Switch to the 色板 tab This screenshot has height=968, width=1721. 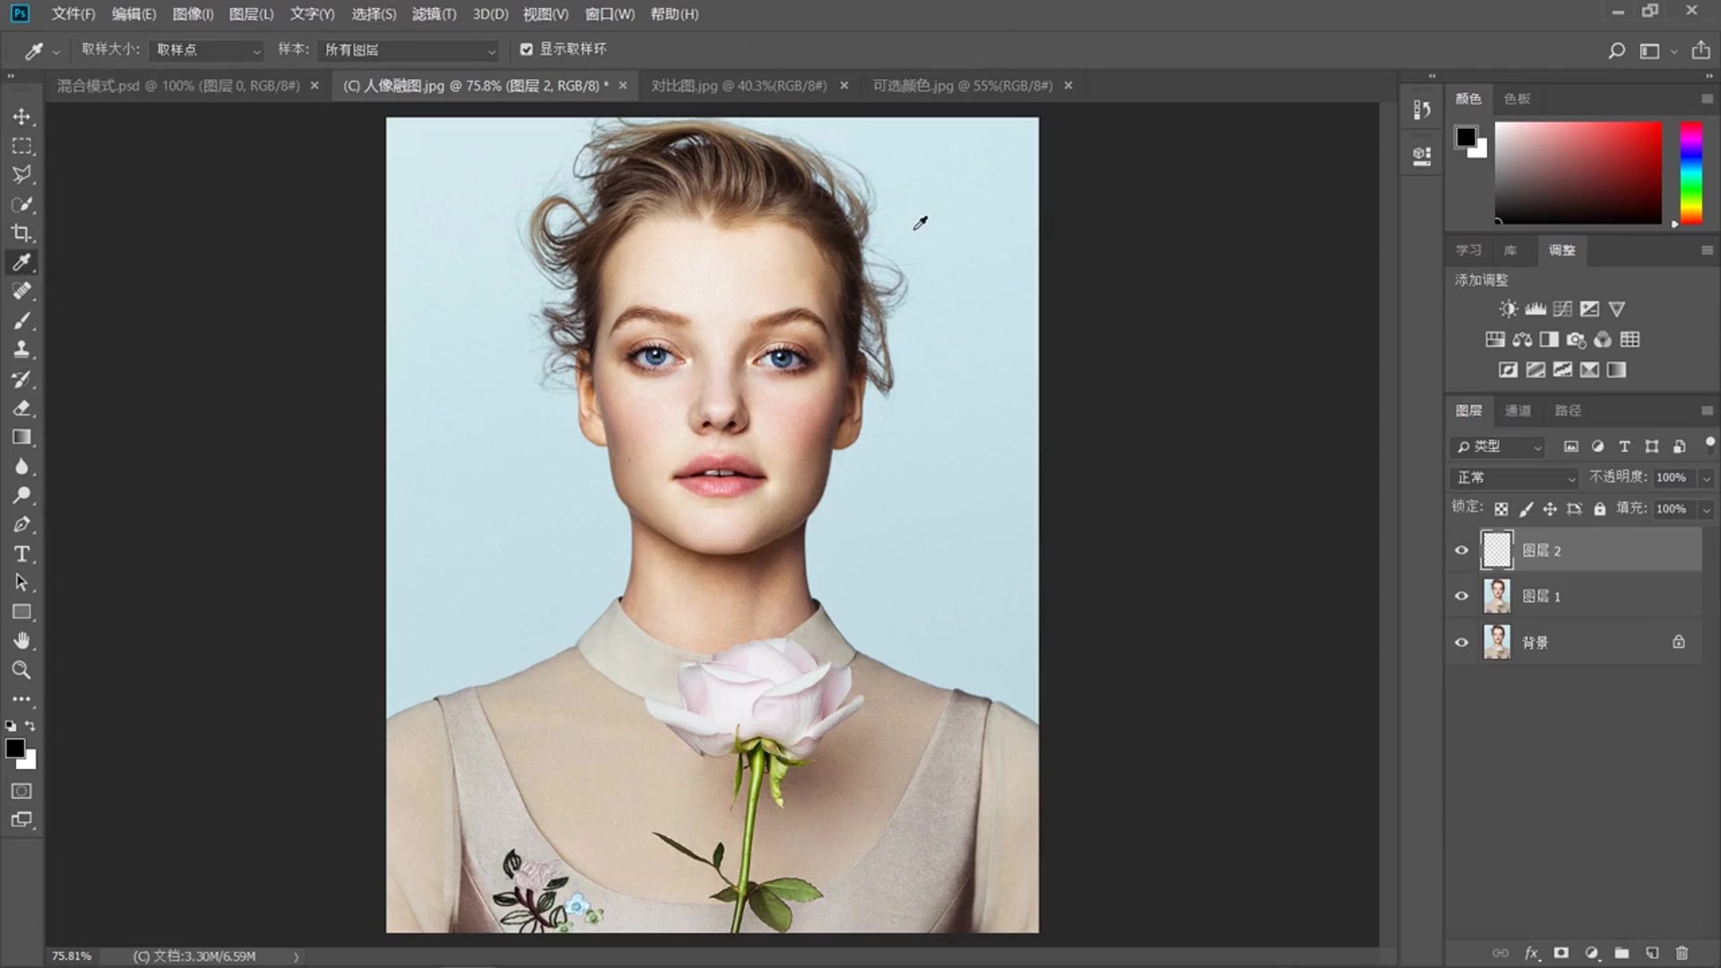pos(1517,99)
